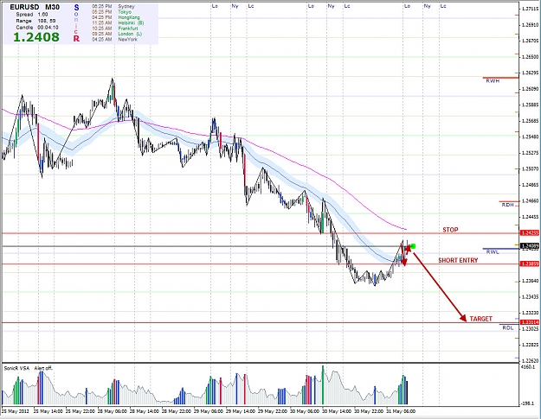Click the 1.24660 price axis label
Screen dimensions: 541x419
tap(530, 200)
